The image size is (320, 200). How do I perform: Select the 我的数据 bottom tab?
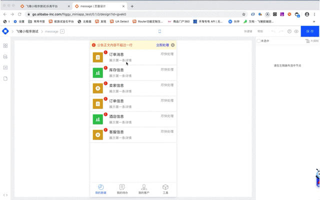[101, 189]
